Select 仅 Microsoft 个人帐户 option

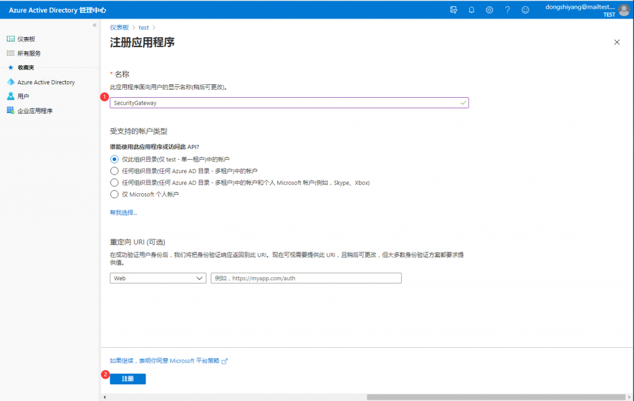(x=115, y=194)
